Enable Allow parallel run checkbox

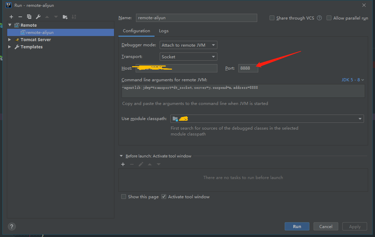329,18
